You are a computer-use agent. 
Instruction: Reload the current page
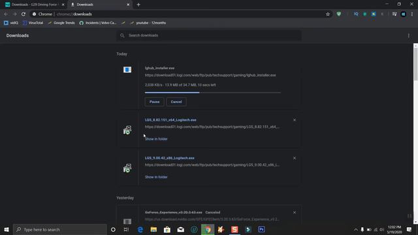(24, 14)
